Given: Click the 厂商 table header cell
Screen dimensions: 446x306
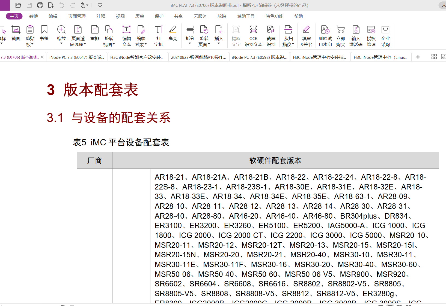Looking at the screenshot, I should tap(95, 161).
